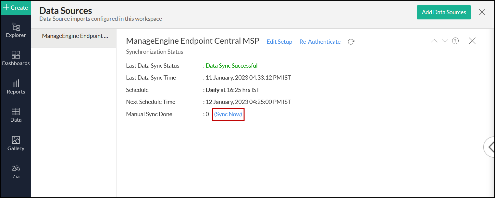
Task: Go to Dashboards in the sidebar
Action: [x=16, y=58]
